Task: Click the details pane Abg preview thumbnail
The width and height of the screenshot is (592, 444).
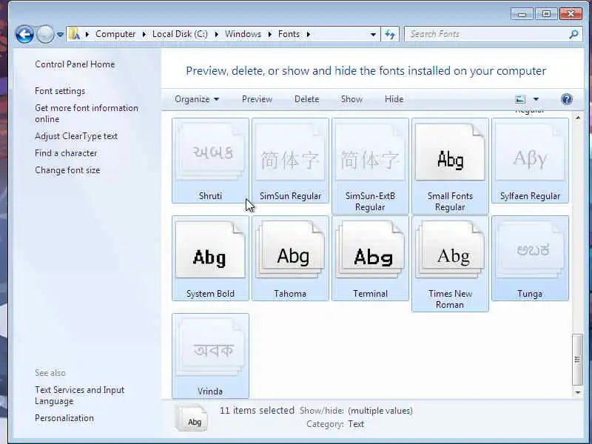Action: 192,418
